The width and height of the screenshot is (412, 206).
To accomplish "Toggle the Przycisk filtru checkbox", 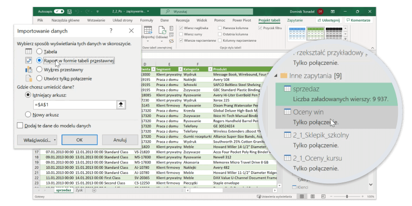I will tap(260, 28).
